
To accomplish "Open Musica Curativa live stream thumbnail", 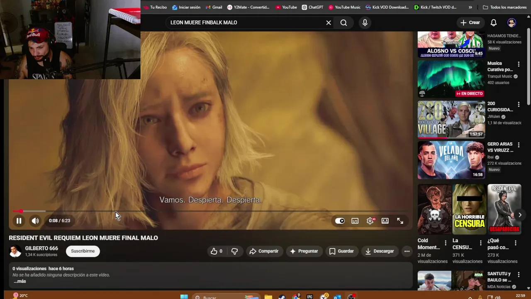I will [451, 79].
